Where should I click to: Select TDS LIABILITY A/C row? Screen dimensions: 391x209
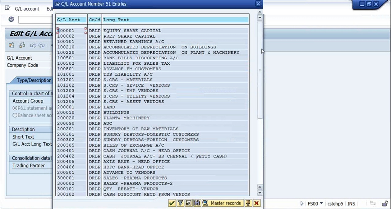pyautogui.click(x=152, y=74)
